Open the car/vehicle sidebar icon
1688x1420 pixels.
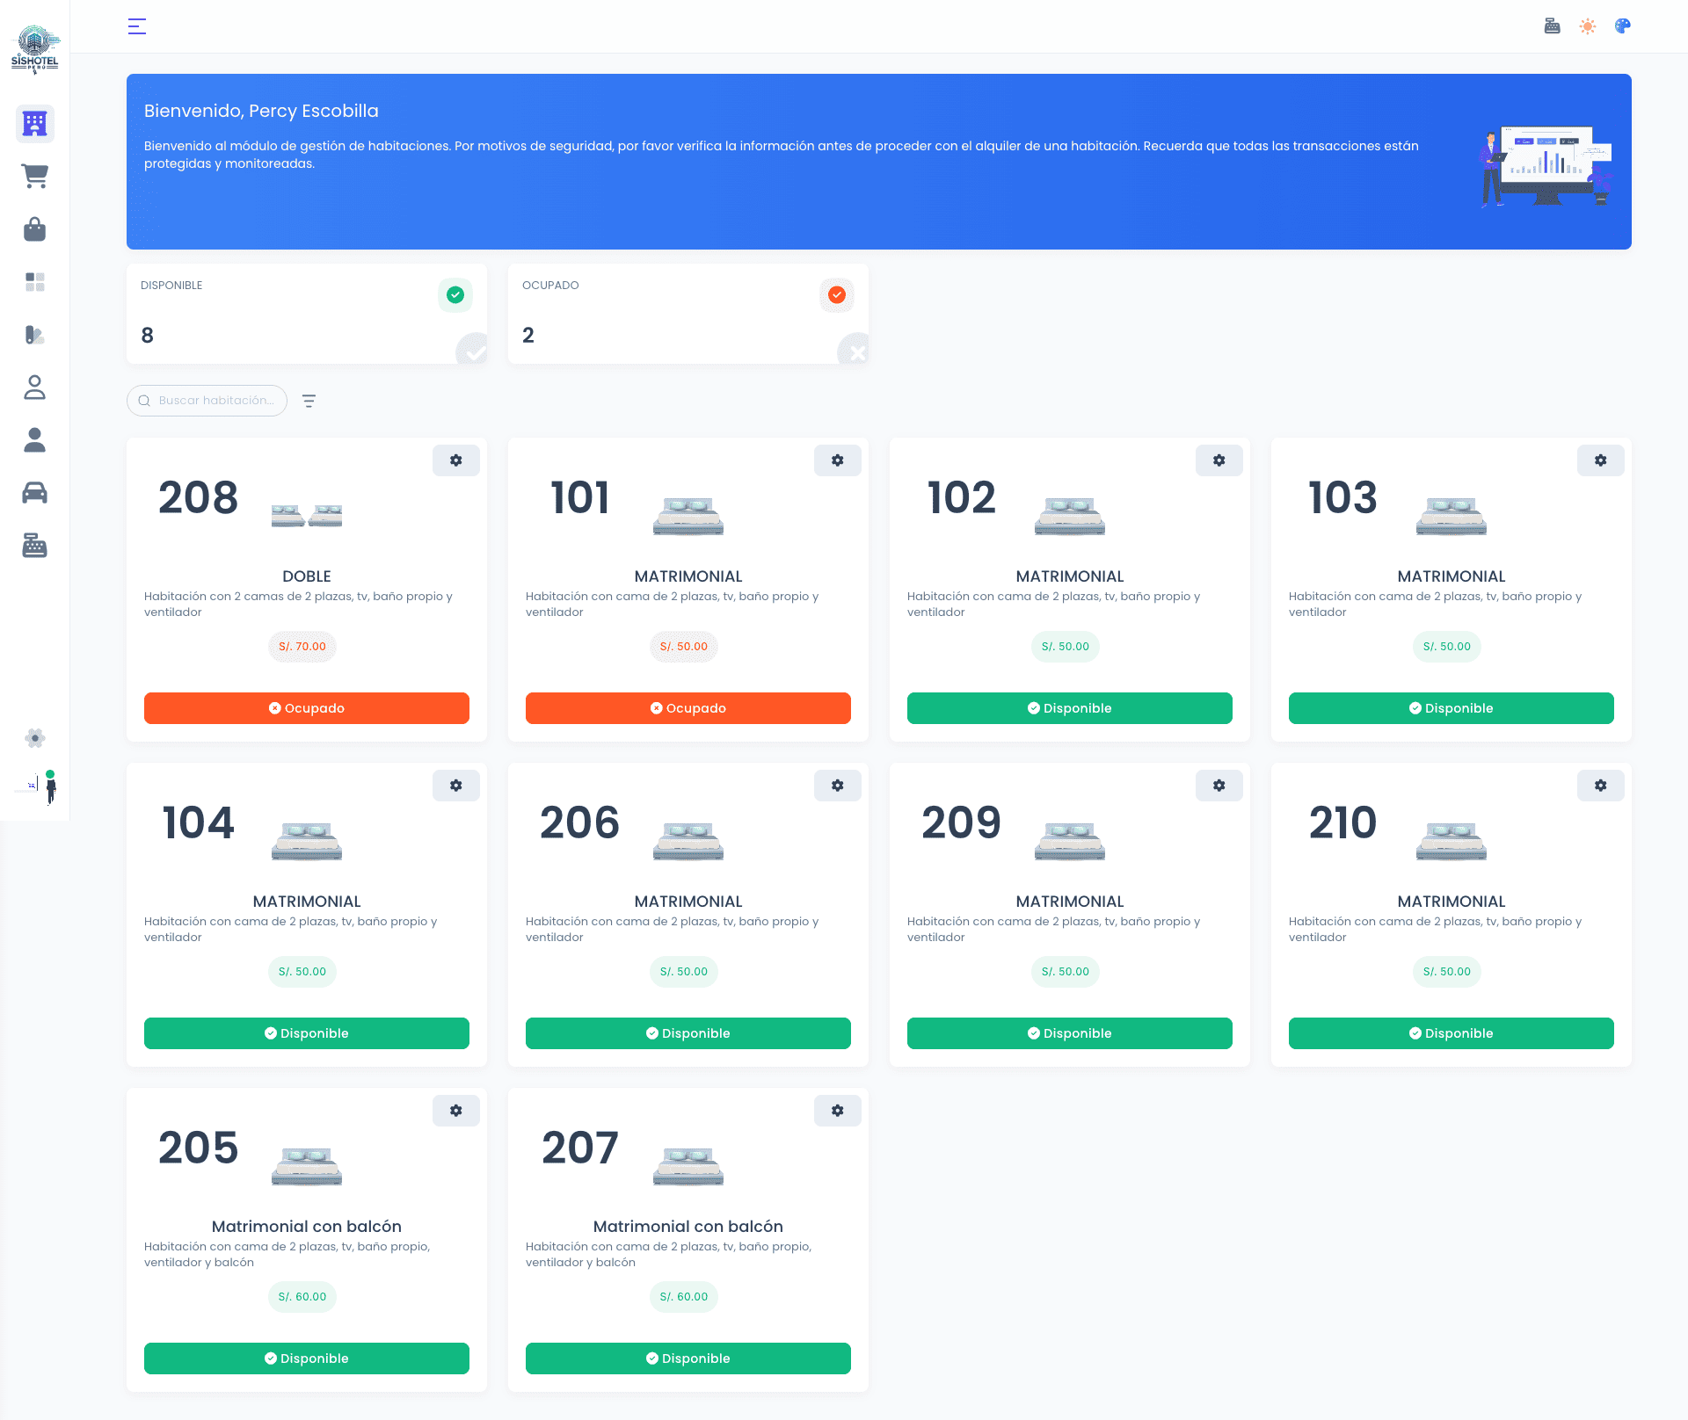click(x=34, y=493)
